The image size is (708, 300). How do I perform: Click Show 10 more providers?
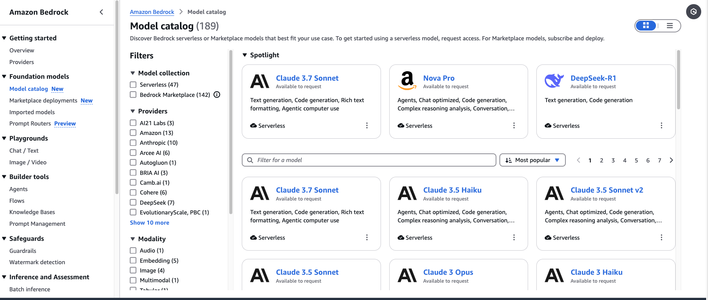pos(150,223)
